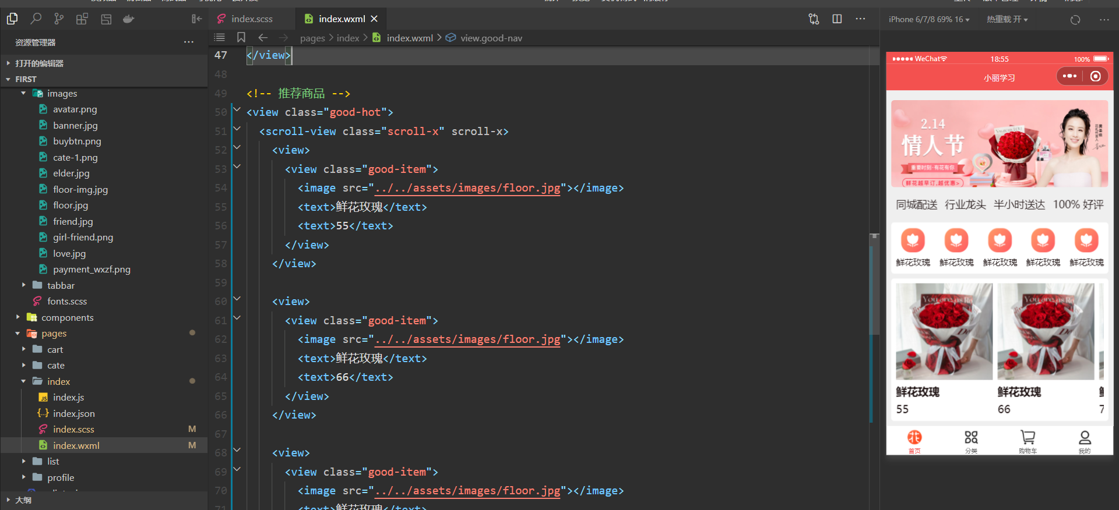Open avatar.png in the file tree

point(75,109)
